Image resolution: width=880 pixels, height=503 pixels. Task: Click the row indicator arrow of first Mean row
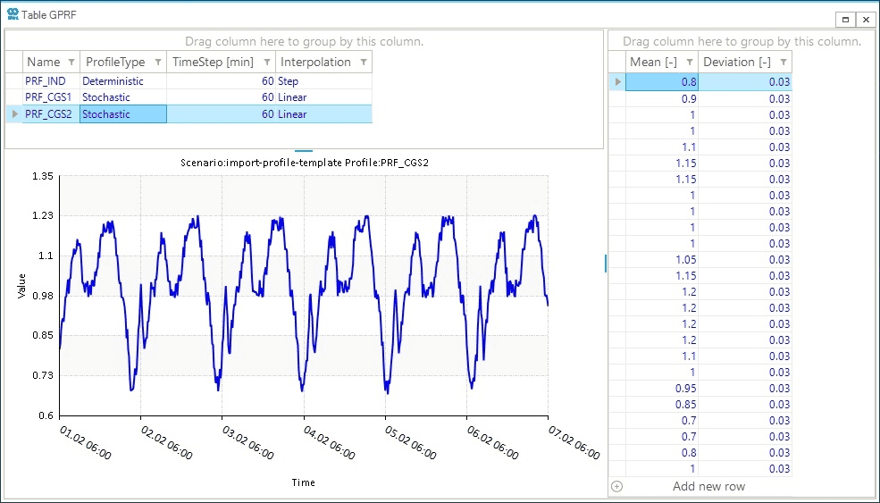tap(617, 82)
